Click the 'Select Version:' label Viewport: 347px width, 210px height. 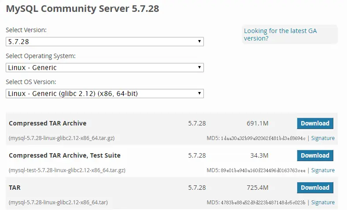[x=26, y=30]
